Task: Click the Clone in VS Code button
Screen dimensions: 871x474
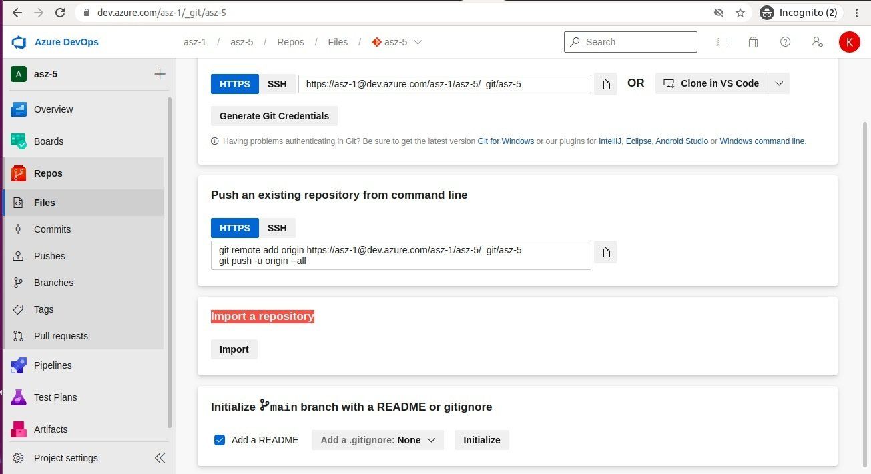Action: (x=711, y=83)
